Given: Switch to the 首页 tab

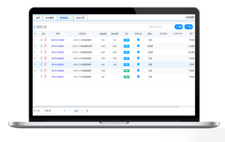Looking at the screenshot, I should [x=38, y=18].
